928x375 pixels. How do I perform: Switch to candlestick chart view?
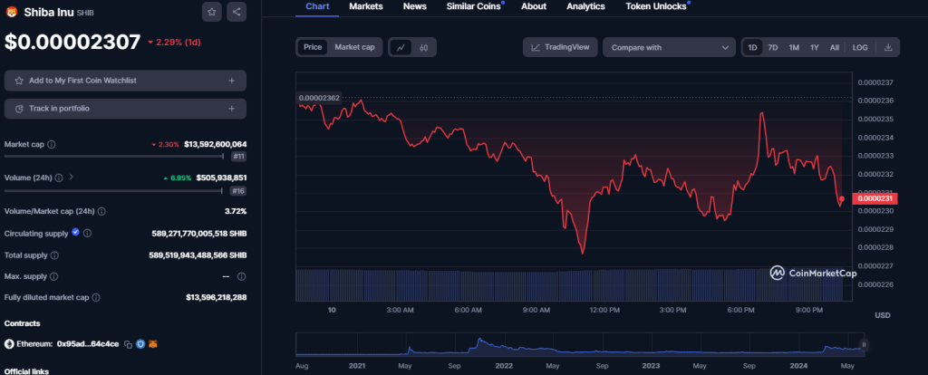click(422, 47)
